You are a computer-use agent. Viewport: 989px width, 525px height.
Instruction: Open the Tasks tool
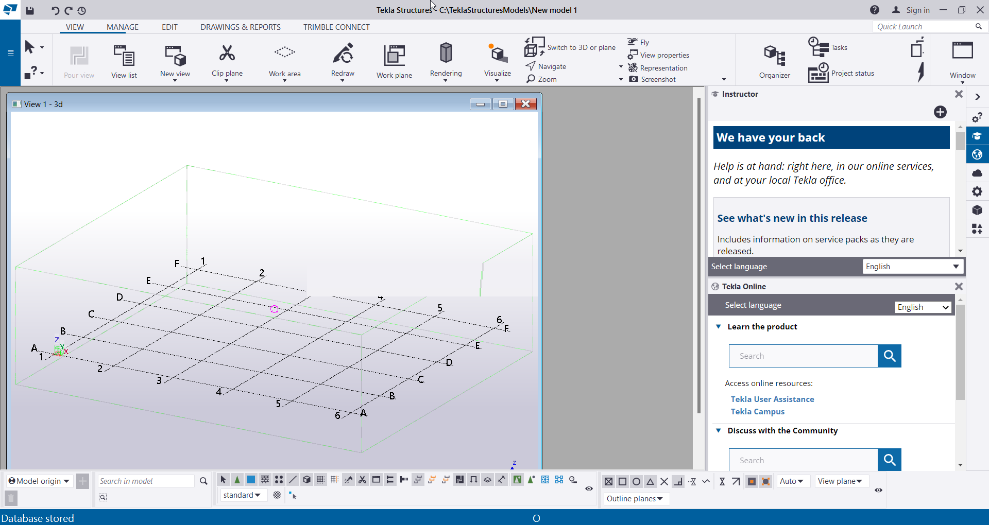pyautogui.click(x=828, y=47)
